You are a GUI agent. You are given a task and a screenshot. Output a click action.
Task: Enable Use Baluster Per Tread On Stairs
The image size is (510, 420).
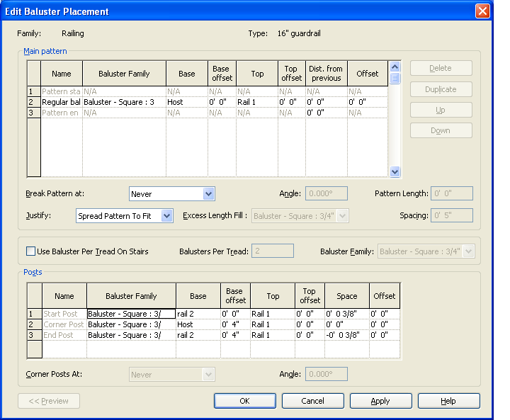pos(31,251)
